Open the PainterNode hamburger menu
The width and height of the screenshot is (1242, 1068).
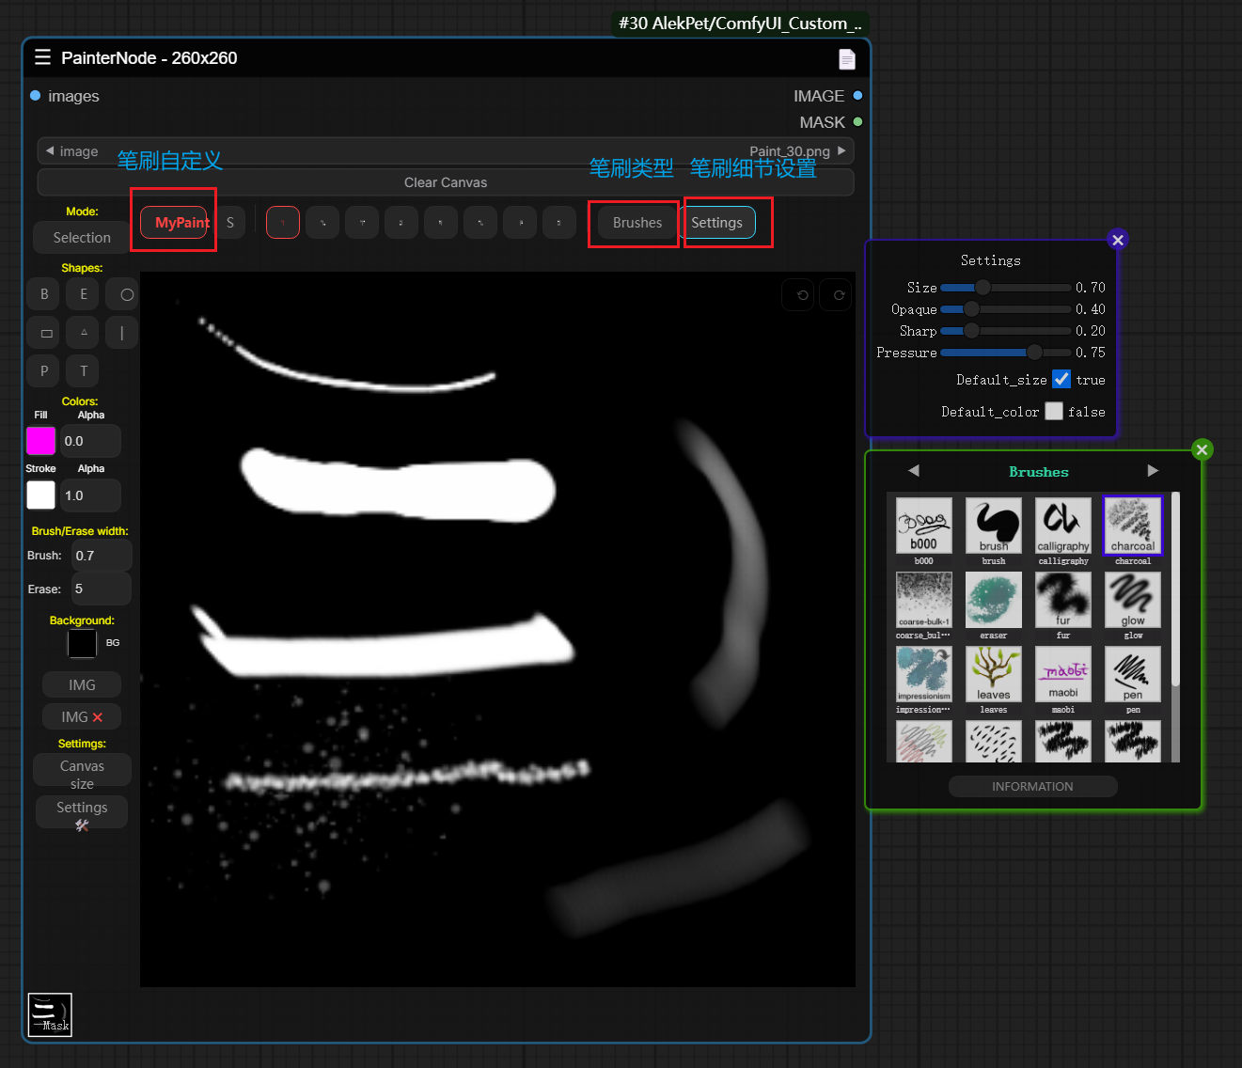[42, 57]
